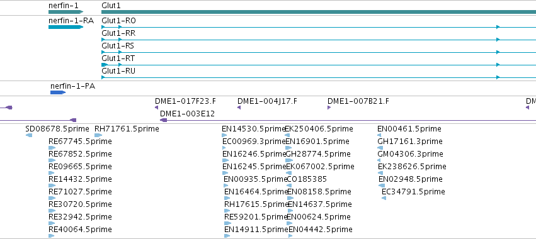Click the DME1-017F23.F marker arrow
Image resolution: width=536 pixels, height=239 pixels.
tap(157, 108)
